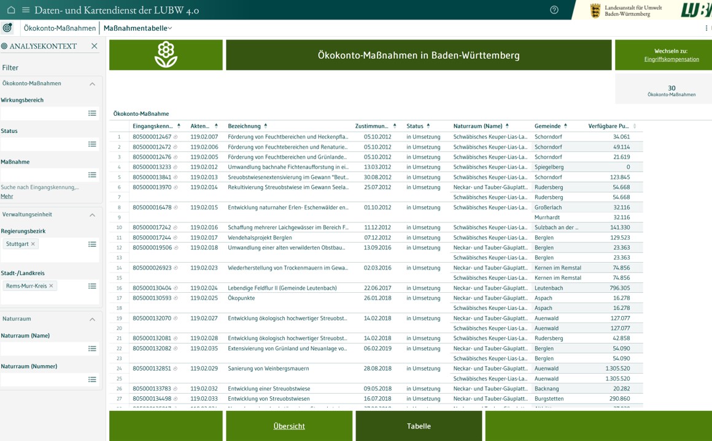
Task: Click the 'Backnang' Gemeinde cell
Action: click(x=547, y=389)
